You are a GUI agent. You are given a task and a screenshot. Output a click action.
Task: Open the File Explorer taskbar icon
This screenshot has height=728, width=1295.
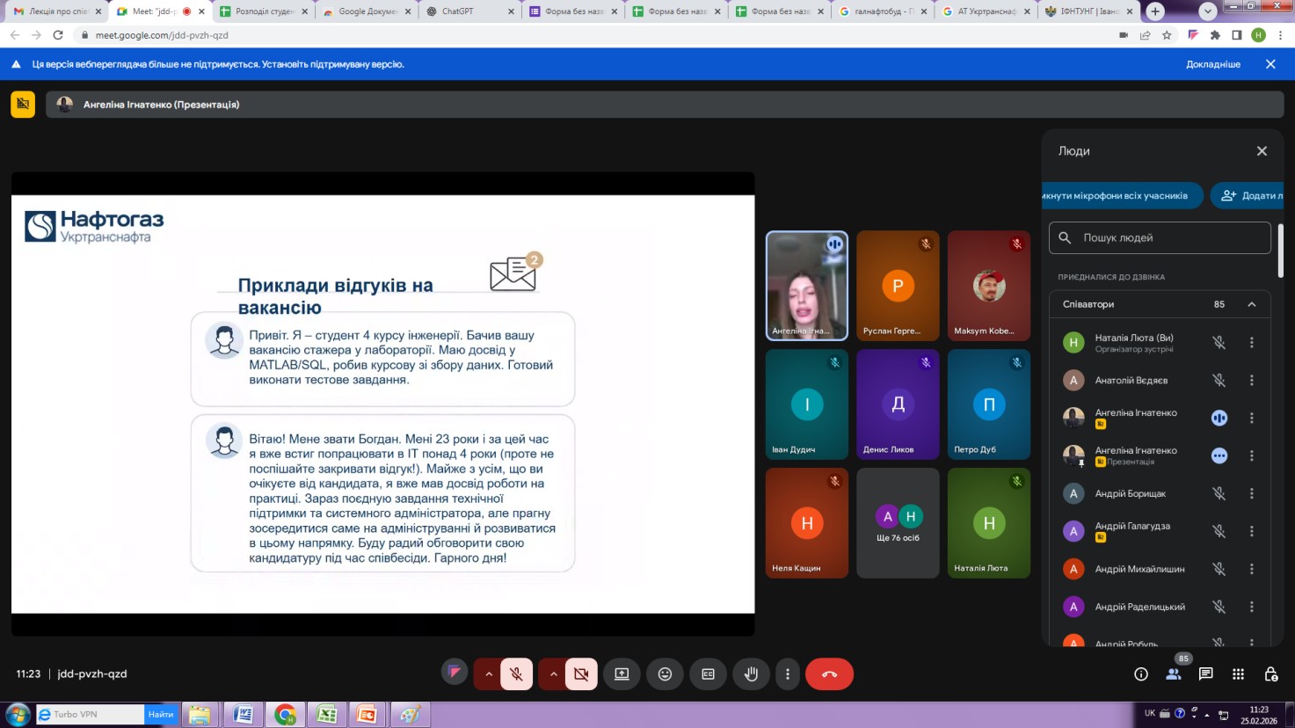200,715
